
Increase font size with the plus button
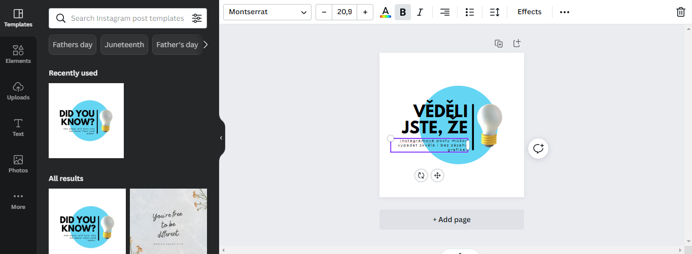(x=365, y=12)
